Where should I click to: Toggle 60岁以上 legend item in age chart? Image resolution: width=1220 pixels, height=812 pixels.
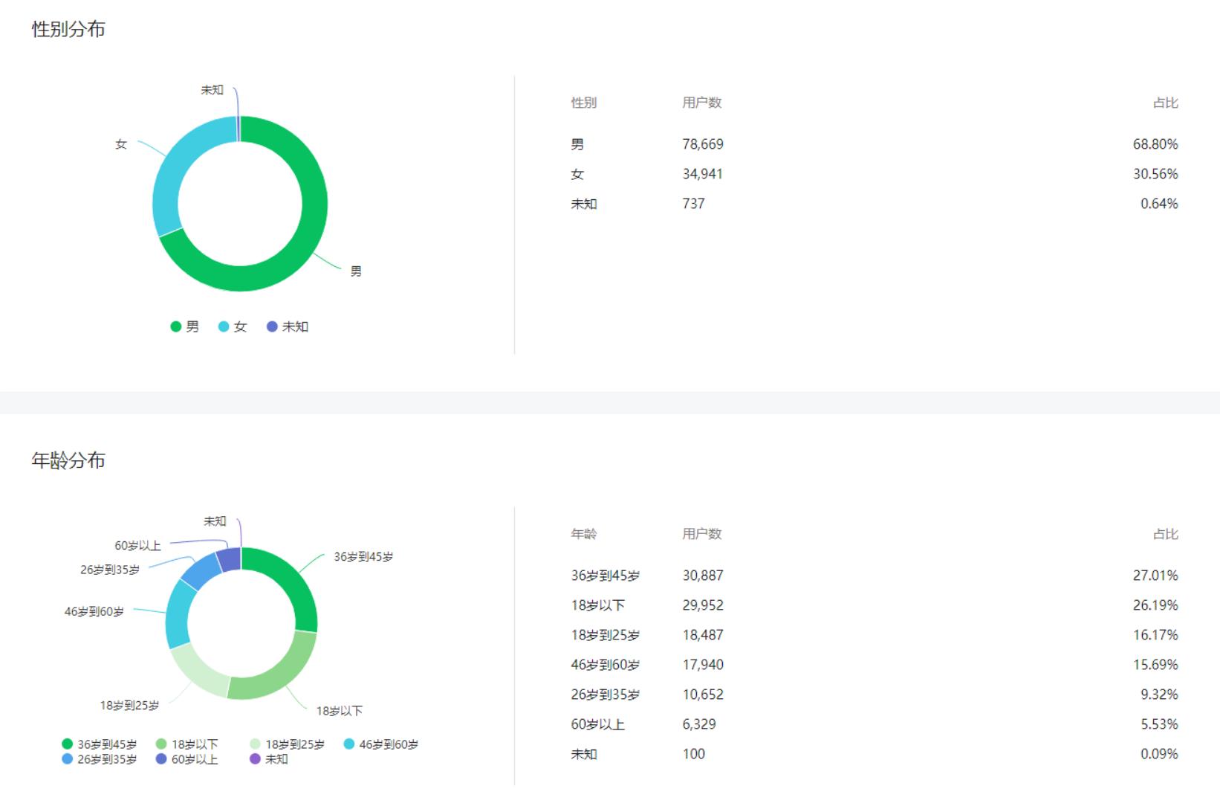click(x=187, y=759)
